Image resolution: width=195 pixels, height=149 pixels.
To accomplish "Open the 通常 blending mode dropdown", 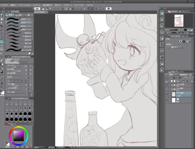I will (x=172, y=75).
